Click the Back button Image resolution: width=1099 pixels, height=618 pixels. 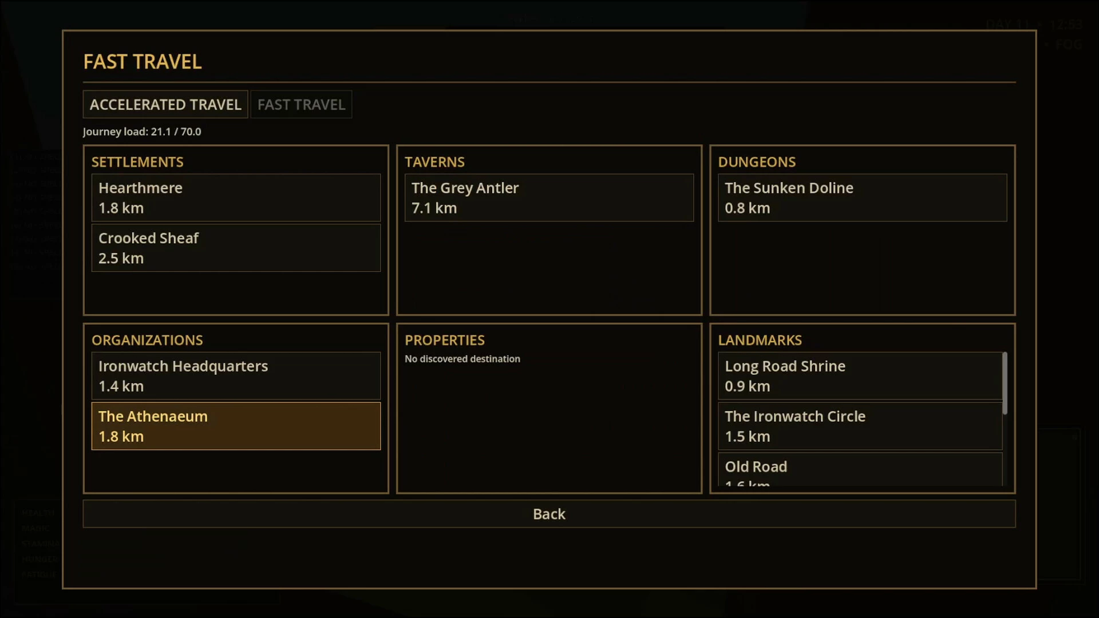(x=549, y=514)
